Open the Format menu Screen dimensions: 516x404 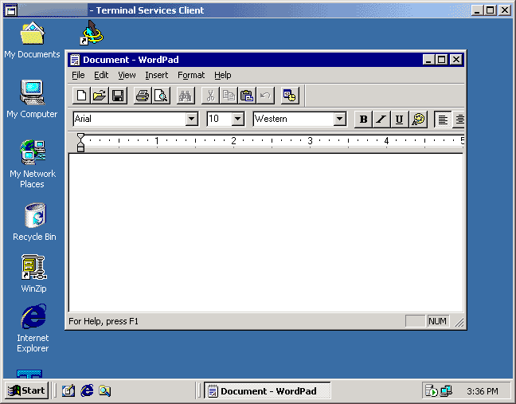coord(191,76)
